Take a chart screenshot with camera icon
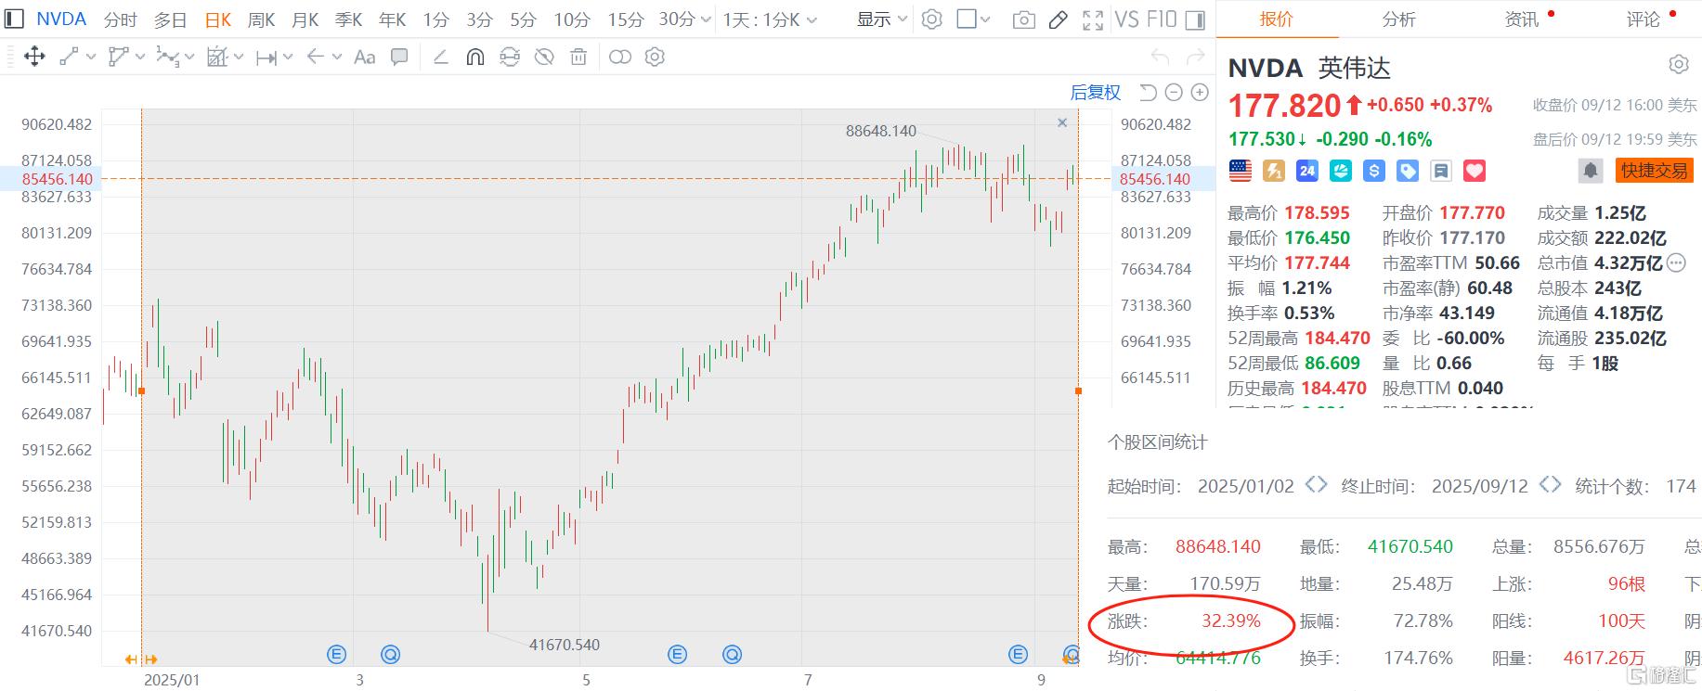This screenshot has height=691, width=1702. pyautogui.click(x=1023, y=19)
